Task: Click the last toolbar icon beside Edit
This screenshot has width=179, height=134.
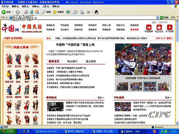Action: coord(96,12)
